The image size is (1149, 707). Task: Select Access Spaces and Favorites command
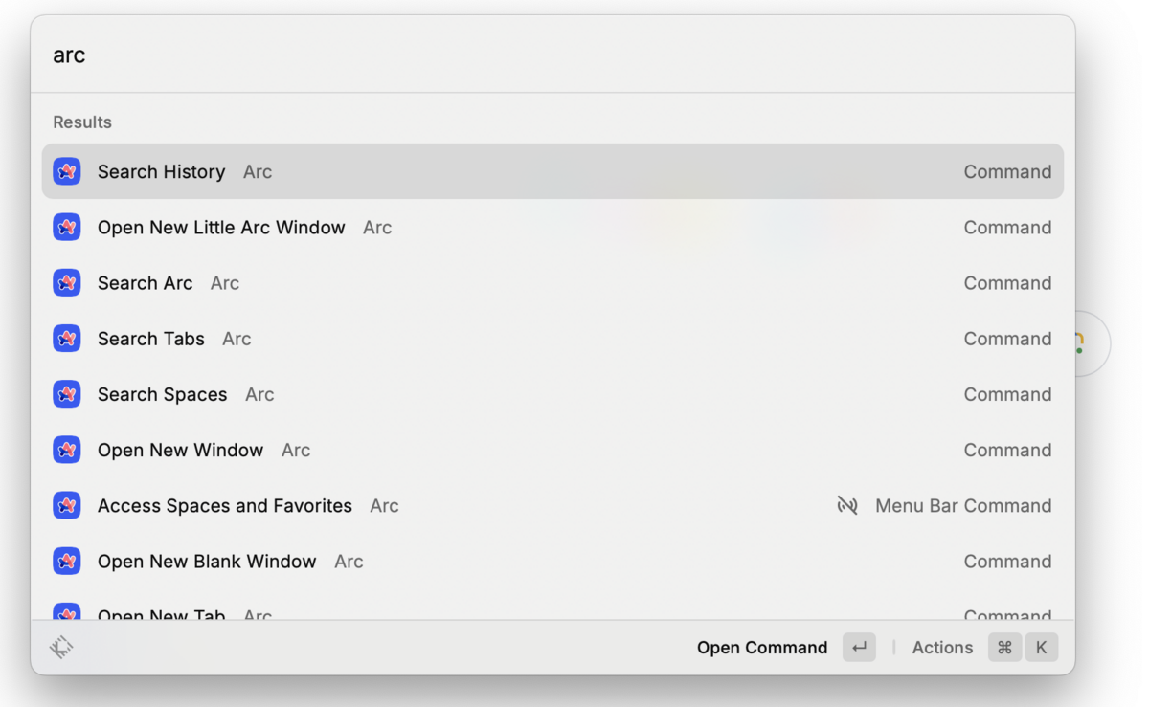tap(552, 504)
